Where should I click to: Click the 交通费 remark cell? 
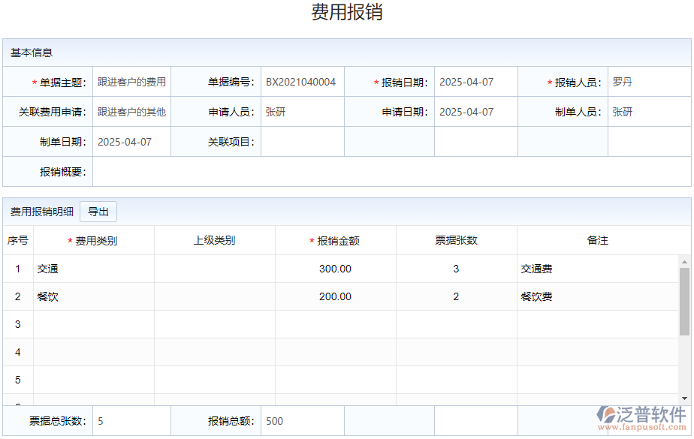point(535,269)
